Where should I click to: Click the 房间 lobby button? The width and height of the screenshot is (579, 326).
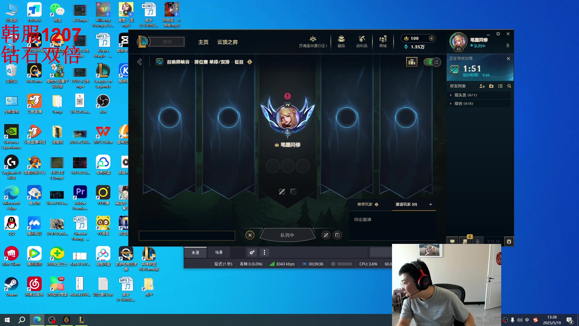[167, 42]
